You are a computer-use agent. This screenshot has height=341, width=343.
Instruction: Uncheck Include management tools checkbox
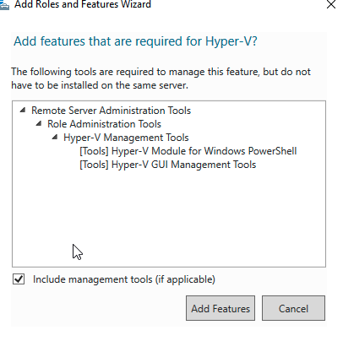pyautogui.click(x=19, y=279)
